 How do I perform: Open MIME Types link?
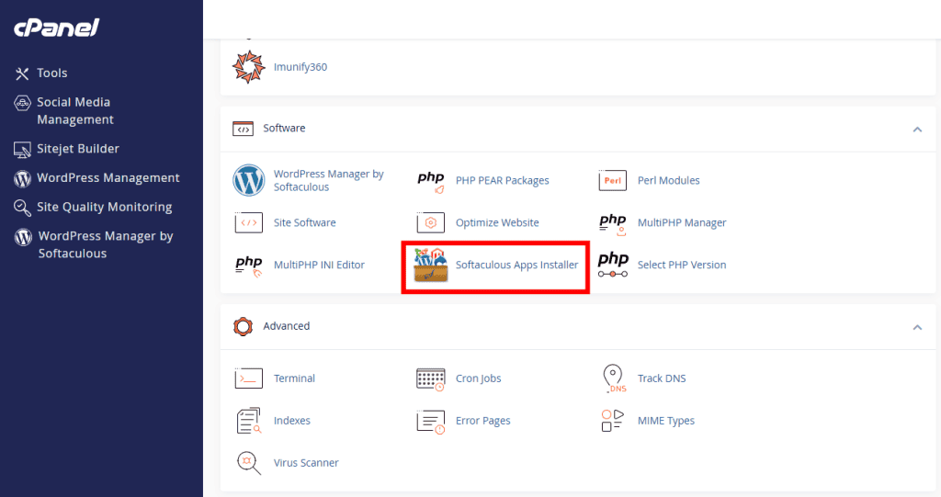(666, 421)
